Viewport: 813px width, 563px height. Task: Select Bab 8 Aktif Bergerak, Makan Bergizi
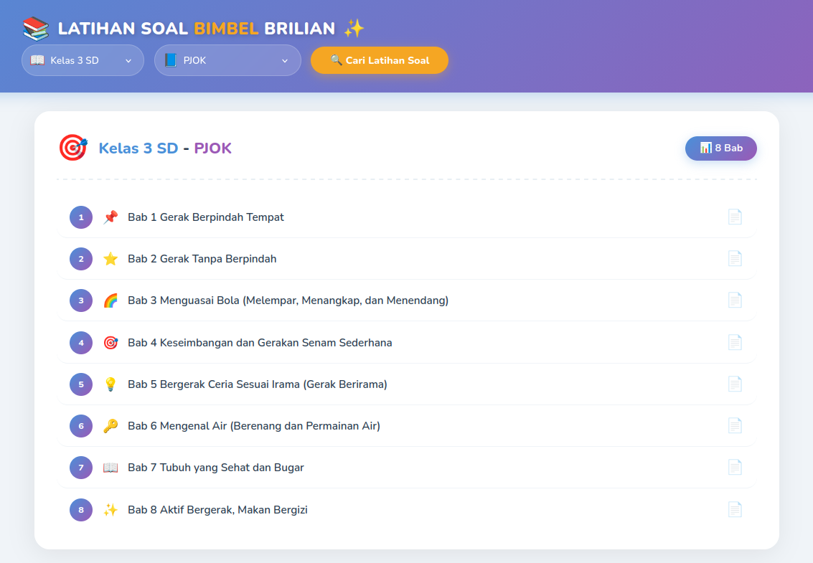406,510
